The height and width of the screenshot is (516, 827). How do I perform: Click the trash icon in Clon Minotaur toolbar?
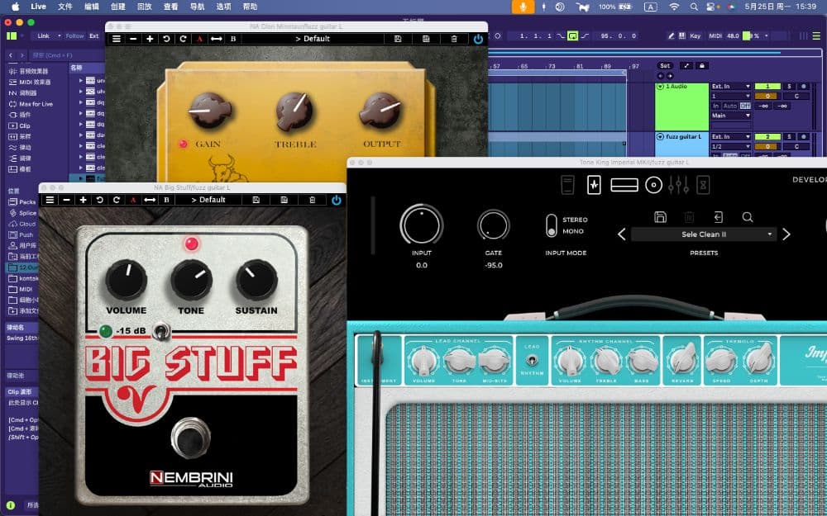[x=454, y=39]
